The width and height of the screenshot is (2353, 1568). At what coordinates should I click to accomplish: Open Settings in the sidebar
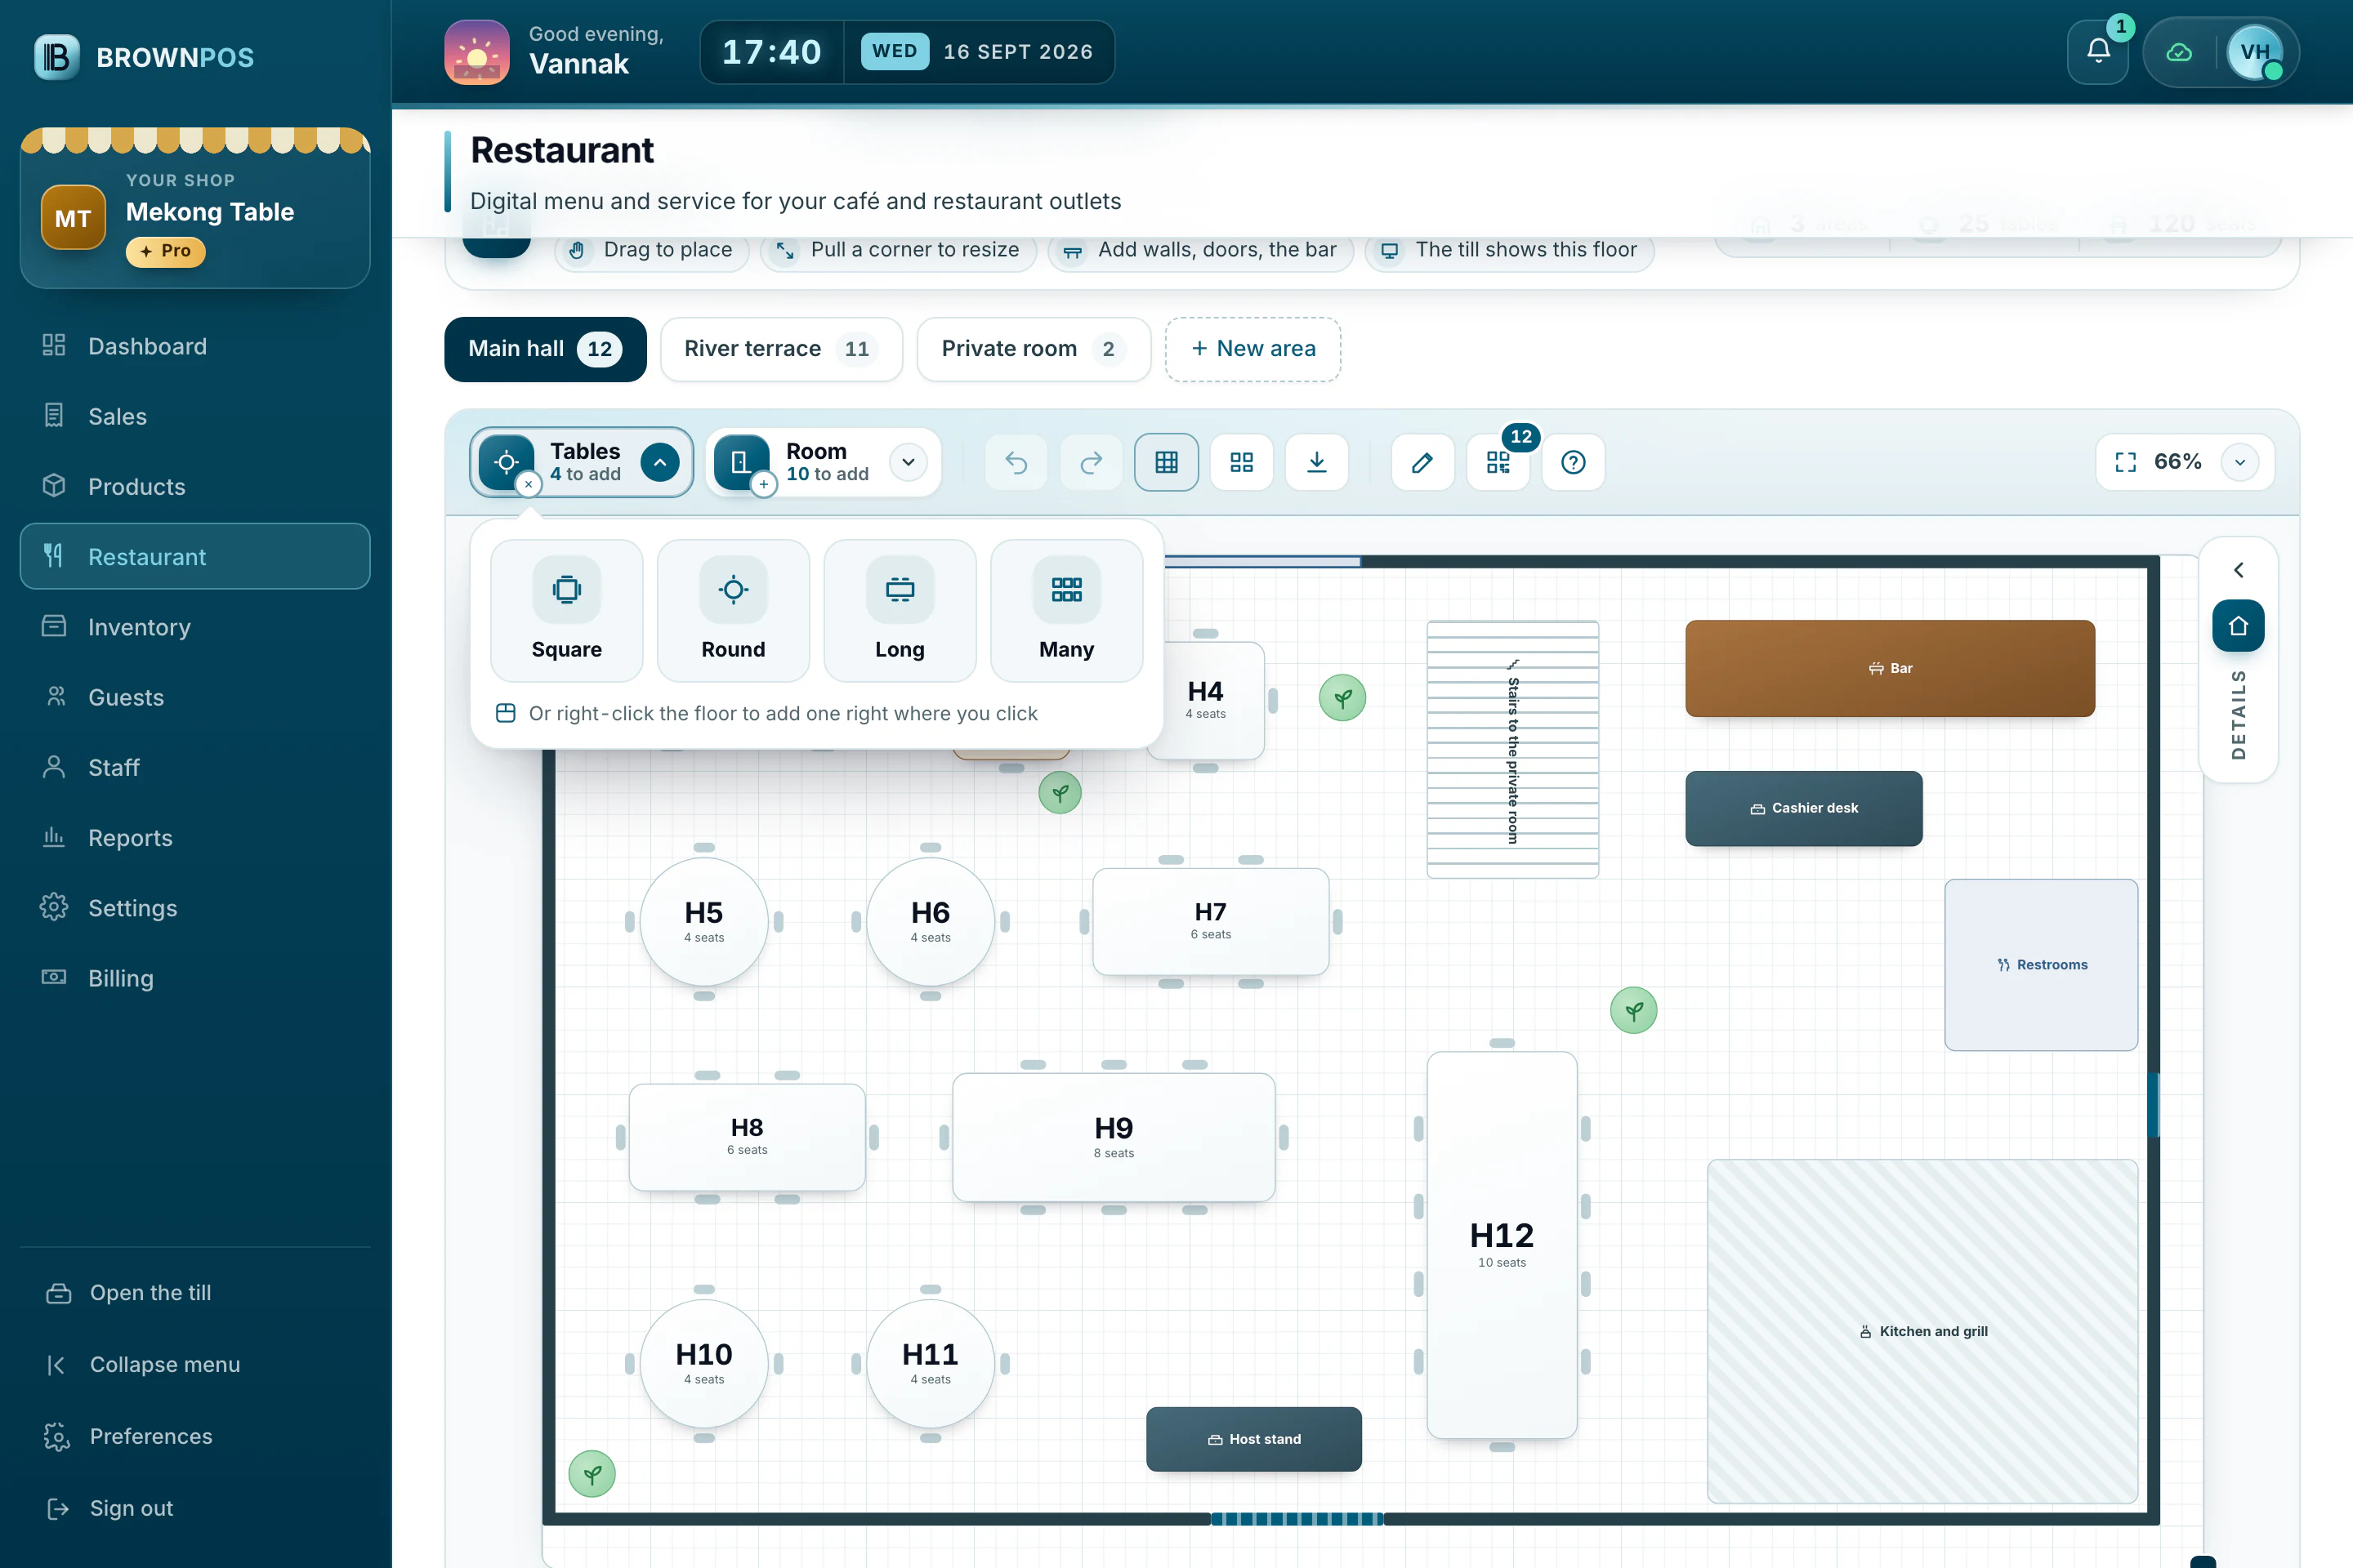(195, 908)
